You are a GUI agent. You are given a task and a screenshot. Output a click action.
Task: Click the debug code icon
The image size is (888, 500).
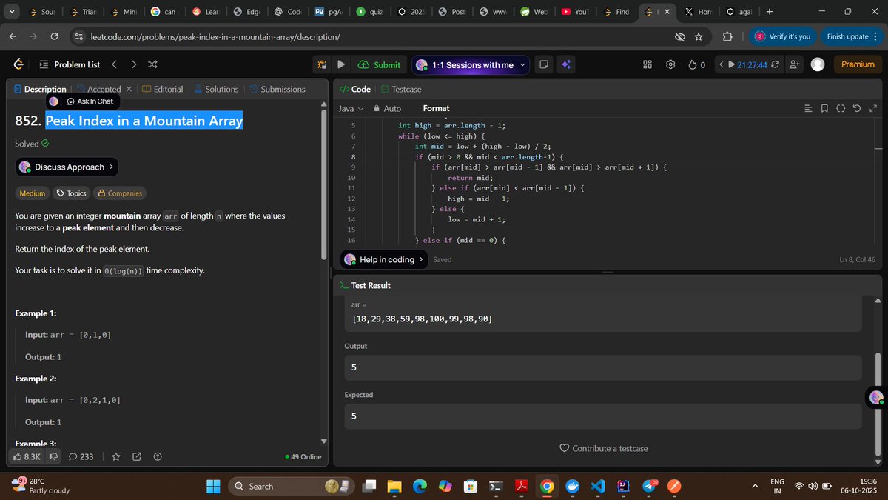pyautogui.click(x=321, y=65)
